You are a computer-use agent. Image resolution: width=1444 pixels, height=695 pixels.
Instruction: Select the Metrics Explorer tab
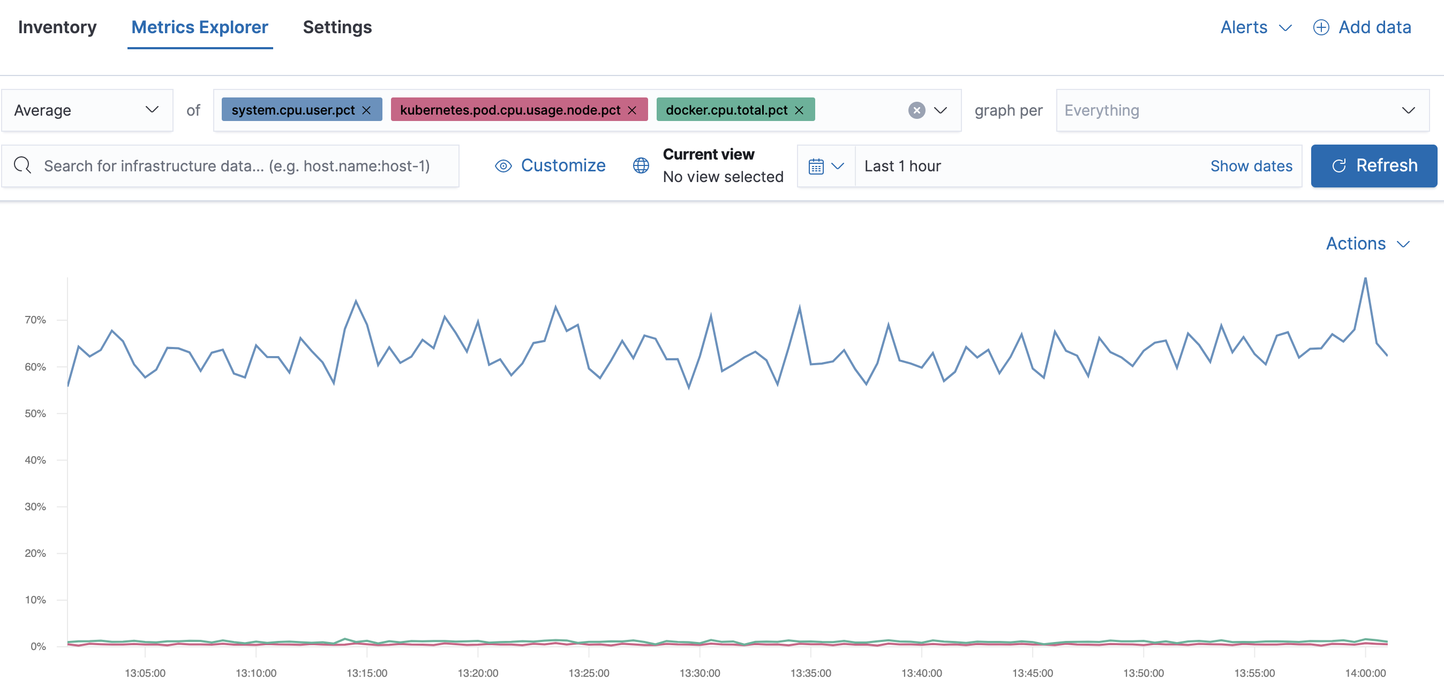[199, 27]
